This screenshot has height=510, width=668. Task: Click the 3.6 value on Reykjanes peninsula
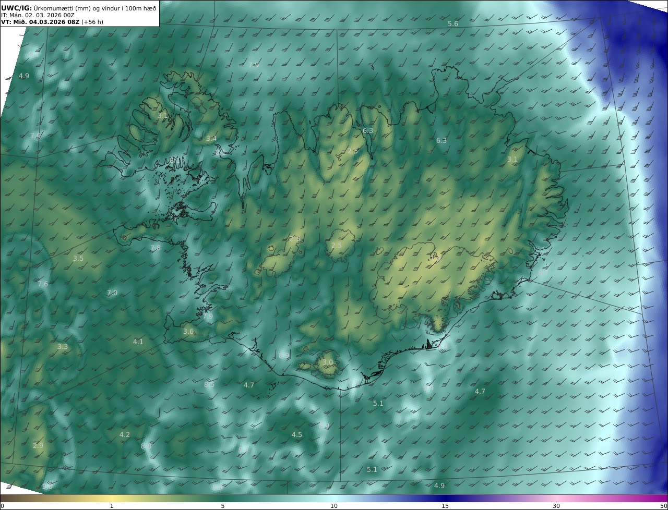pyautogui.click(x=188, y=332)
